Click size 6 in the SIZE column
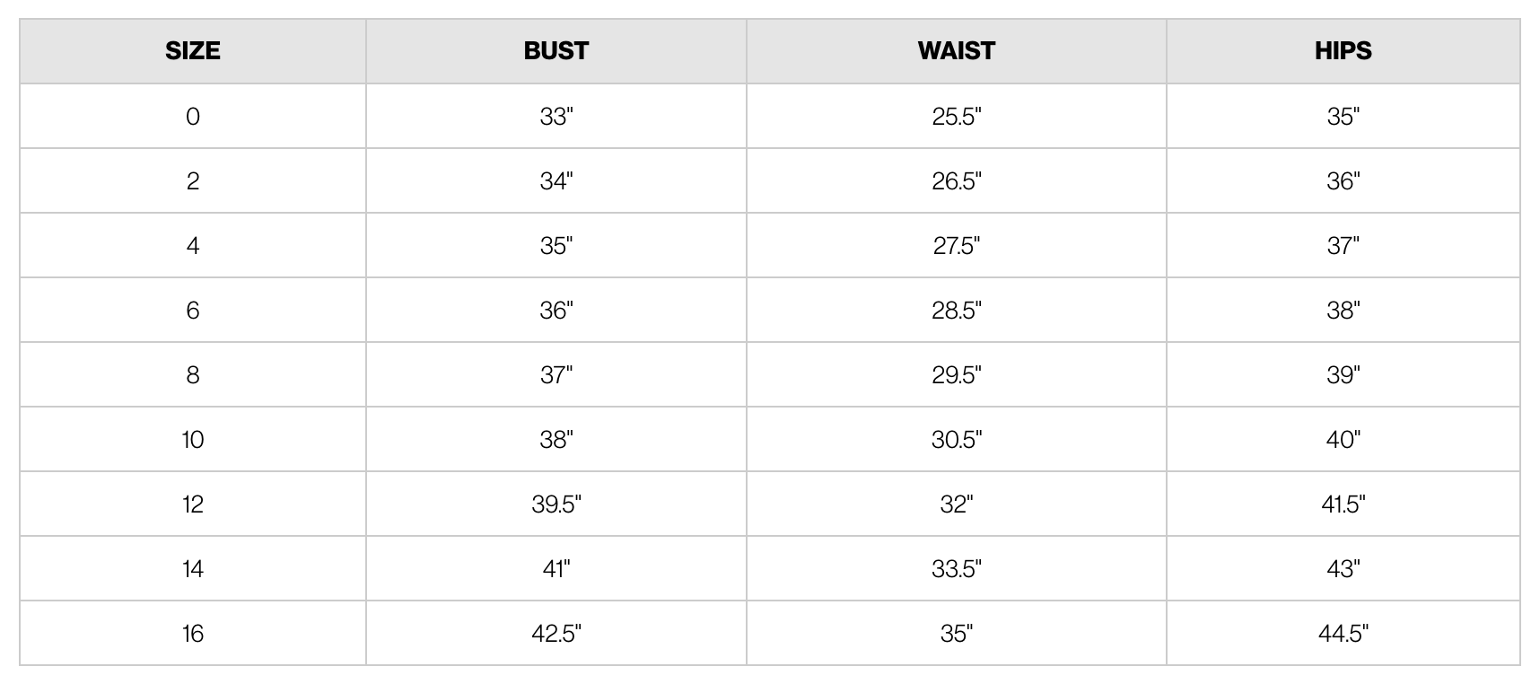Image resolution: width=1531 pixels, height=684 pixels. (x=193, y=311)
